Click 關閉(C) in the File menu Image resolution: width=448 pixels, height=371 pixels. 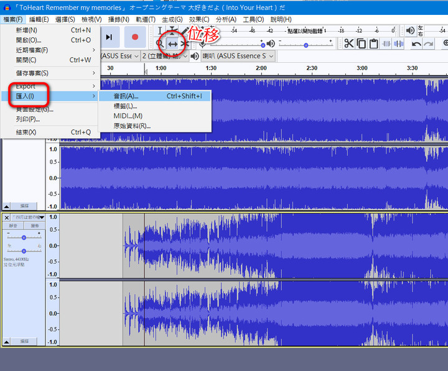[x=50, y=60]
